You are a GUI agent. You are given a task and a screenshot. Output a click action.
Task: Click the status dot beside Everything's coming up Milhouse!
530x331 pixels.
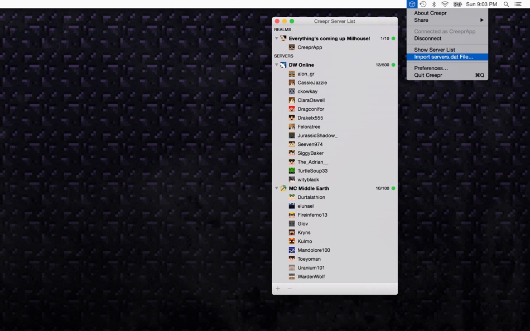pyautogui.click(x=392, y=38)
